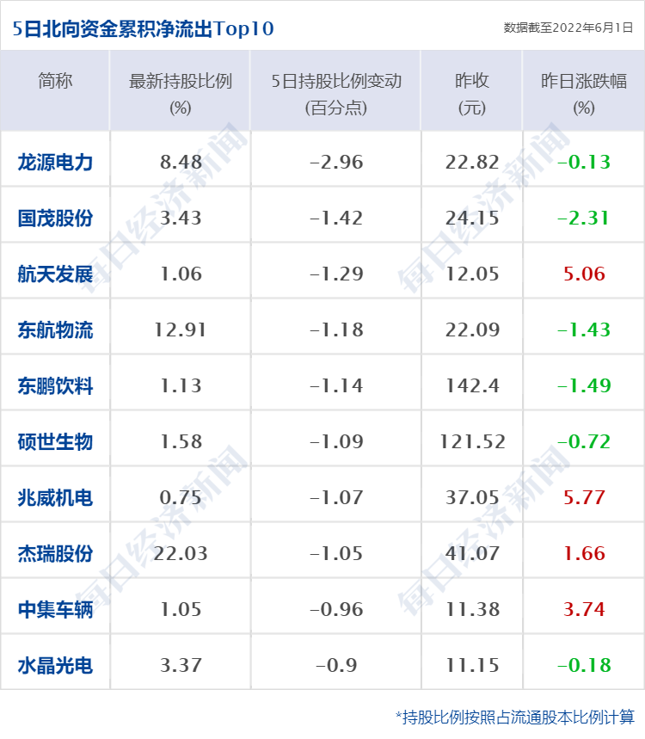Select holding ratio 3.37 for 水晶光电
The width and height of the screenshot is (645, 739).
[x=181, y=665]
